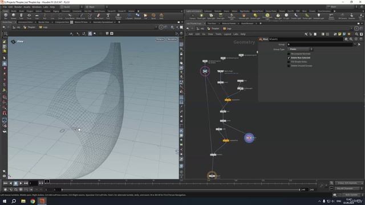Open Windows Start menu

pos(5,201)
